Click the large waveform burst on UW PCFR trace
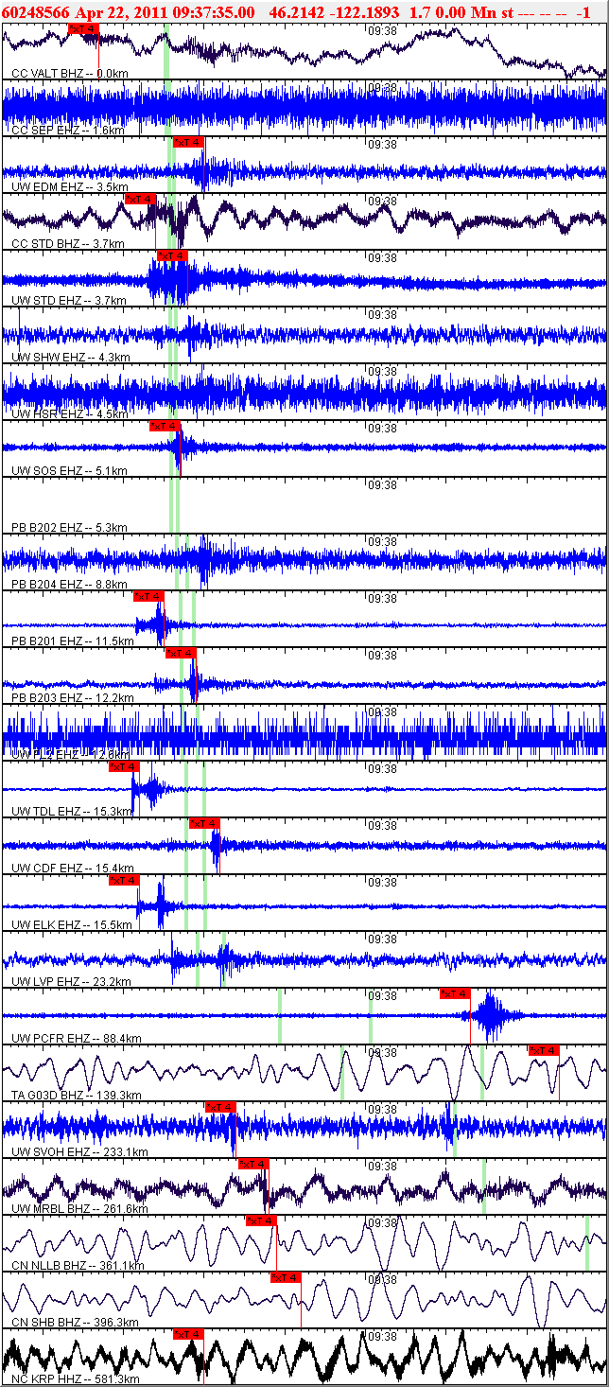This screenshot has width=609, height=1387. tap(489, 1016)
